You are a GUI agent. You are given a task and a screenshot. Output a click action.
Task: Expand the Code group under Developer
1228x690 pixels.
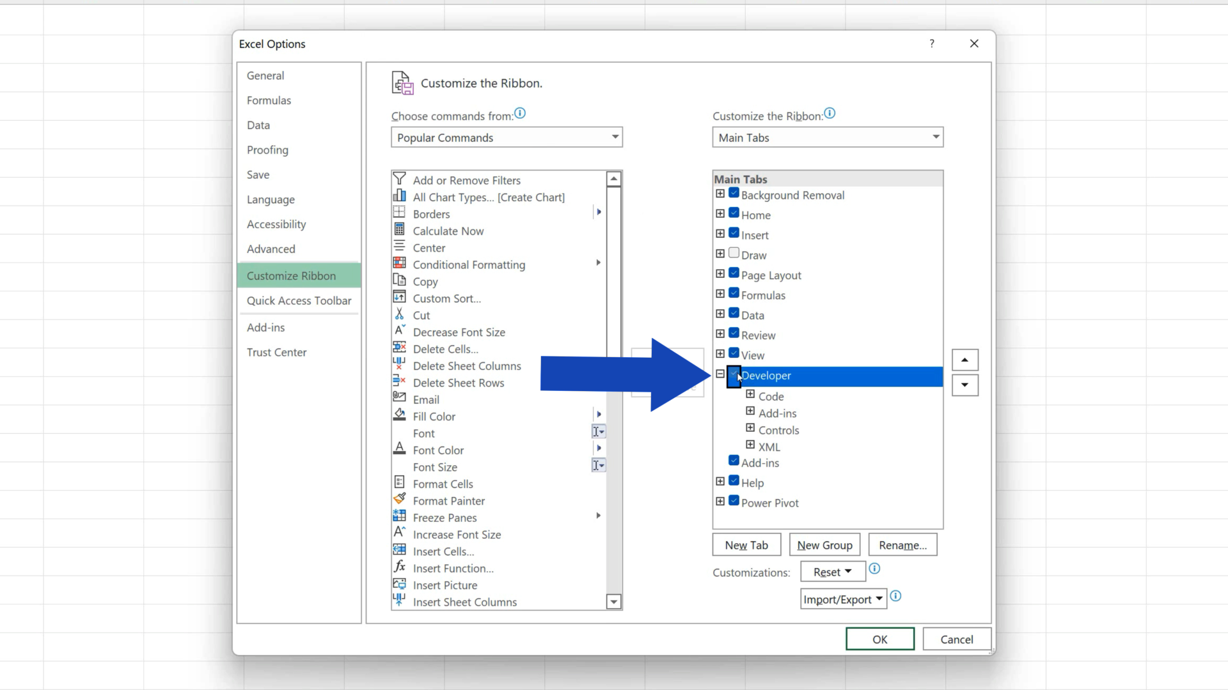tap(750, 394)
